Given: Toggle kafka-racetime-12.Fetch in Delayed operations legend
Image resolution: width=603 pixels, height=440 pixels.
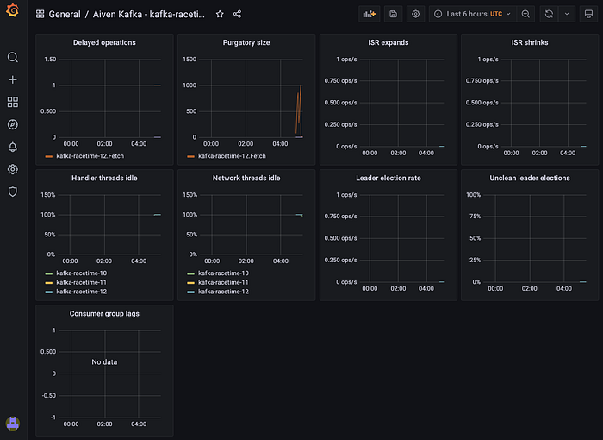Looking at the screenshot, I should click(90, 156).
